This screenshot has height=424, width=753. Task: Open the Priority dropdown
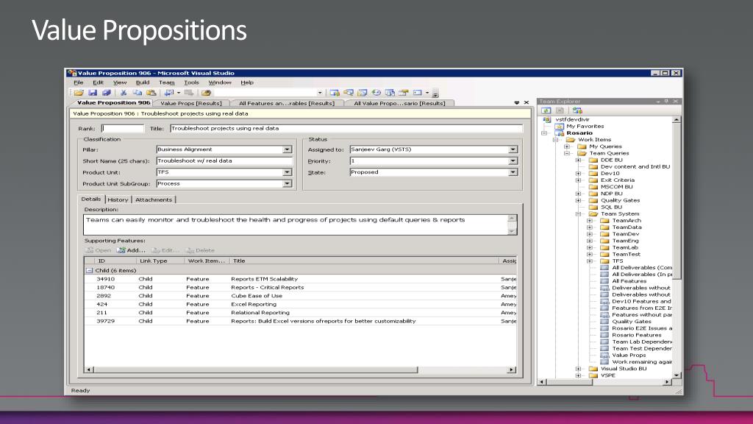click(513, 161)
